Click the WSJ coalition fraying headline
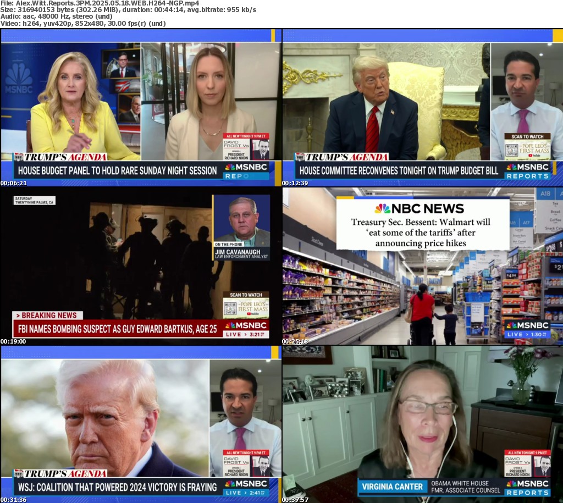The height and width of the screenshot is (503, 563). point(118,487)
